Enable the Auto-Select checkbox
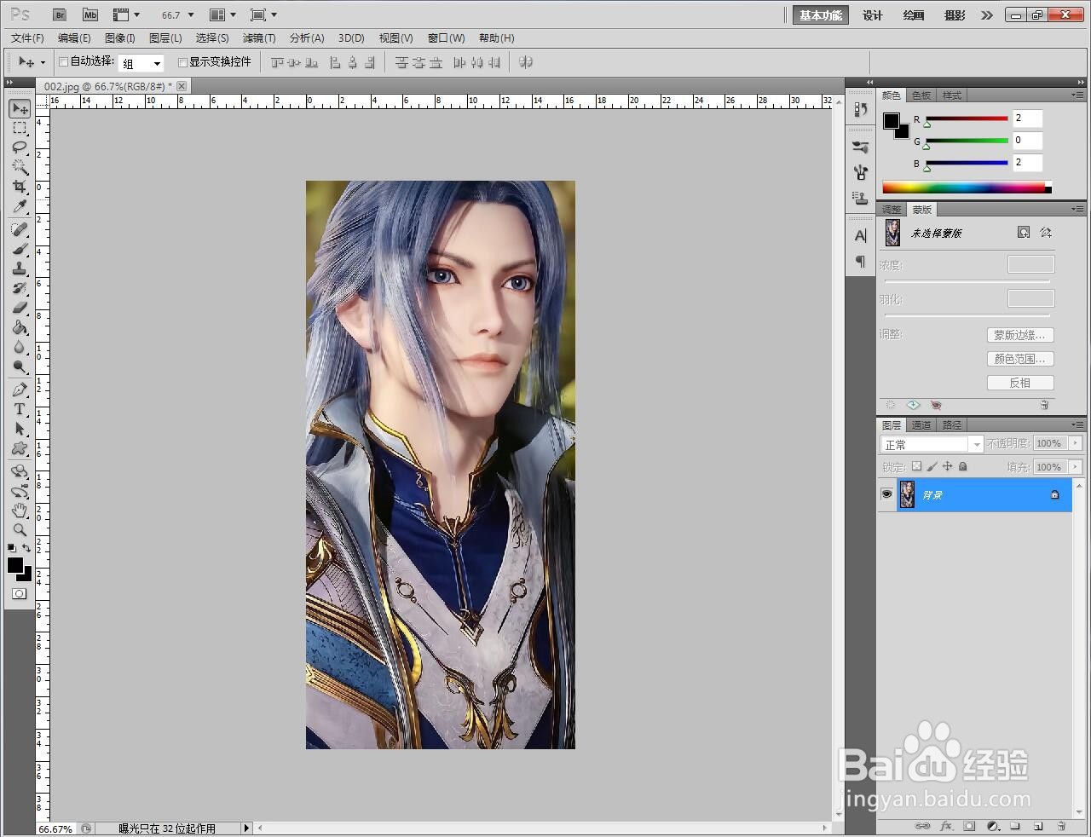1091x837 pixels. [x=63, y=61]
